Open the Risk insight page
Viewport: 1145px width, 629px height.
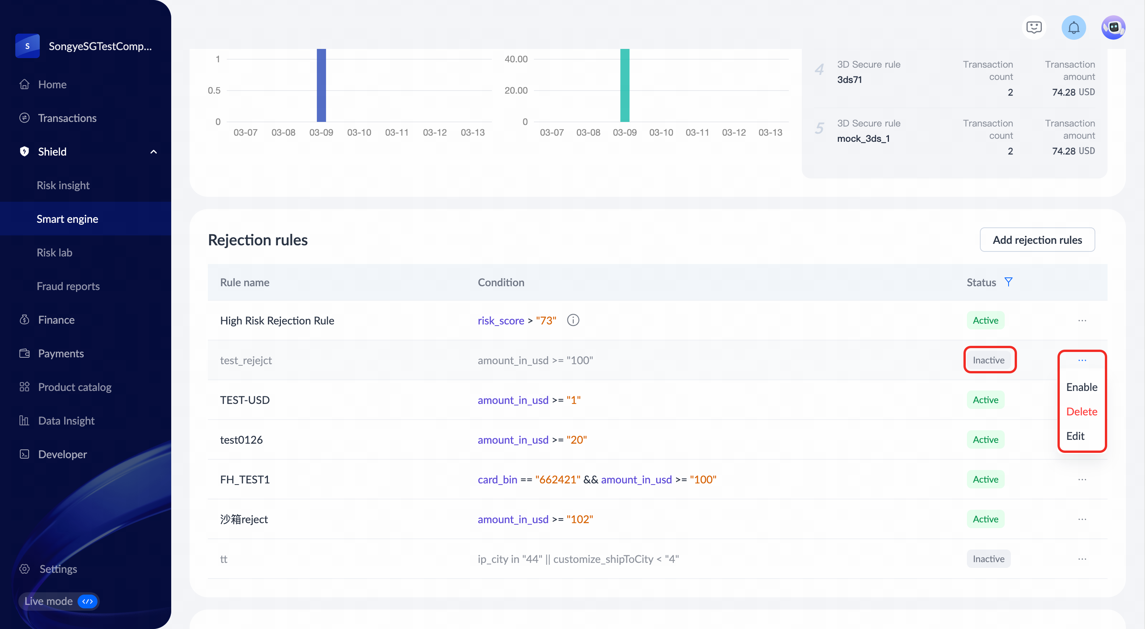click(x=63, y=185)
